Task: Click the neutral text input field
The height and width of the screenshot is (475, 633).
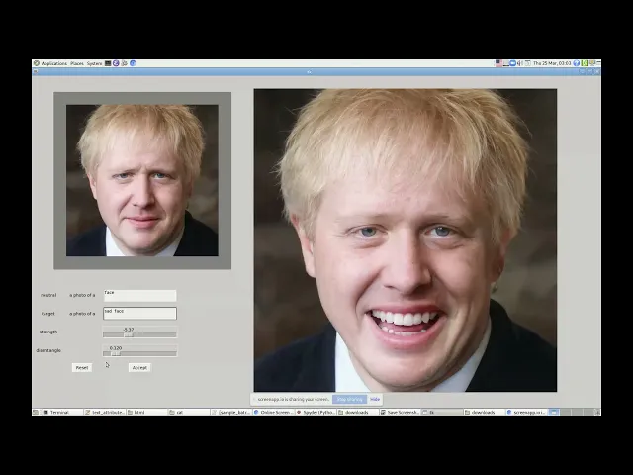Action: (140, 296)
